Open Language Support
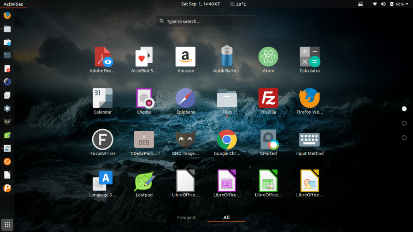The width and height of the screenshot is (413, 232). click(102, 184)
